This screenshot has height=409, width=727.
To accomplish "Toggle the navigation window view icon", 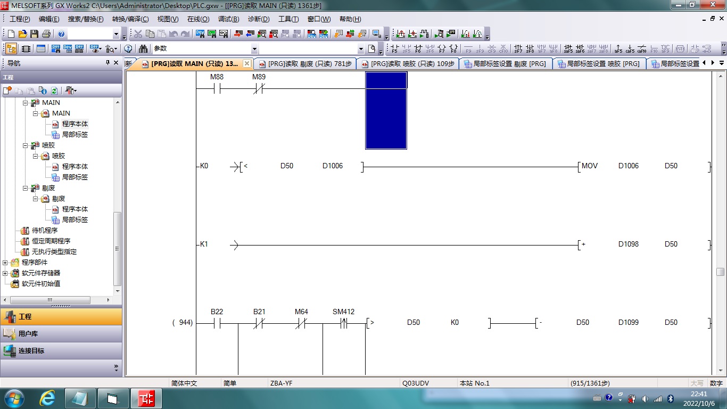I will pos(11,48).
